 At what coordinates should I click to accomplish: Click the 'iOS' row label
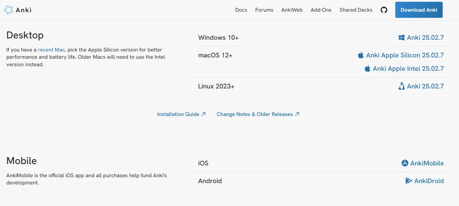coord(203,163)
